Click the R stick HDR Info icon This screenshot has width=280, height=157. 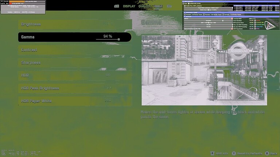click(x=212, y=153)
